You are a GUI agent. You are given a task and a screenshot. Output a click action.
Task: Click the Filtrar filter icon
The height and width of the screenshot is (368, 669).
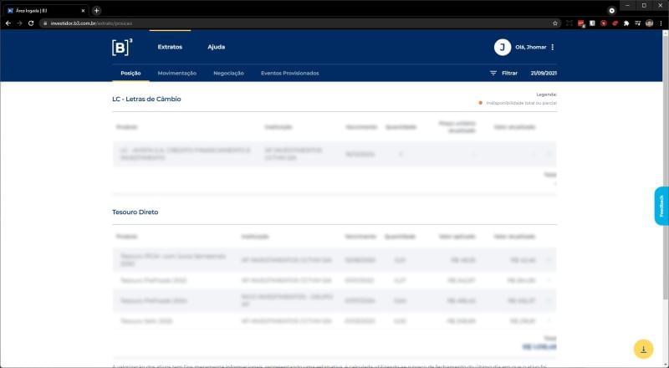coord(493,73)
